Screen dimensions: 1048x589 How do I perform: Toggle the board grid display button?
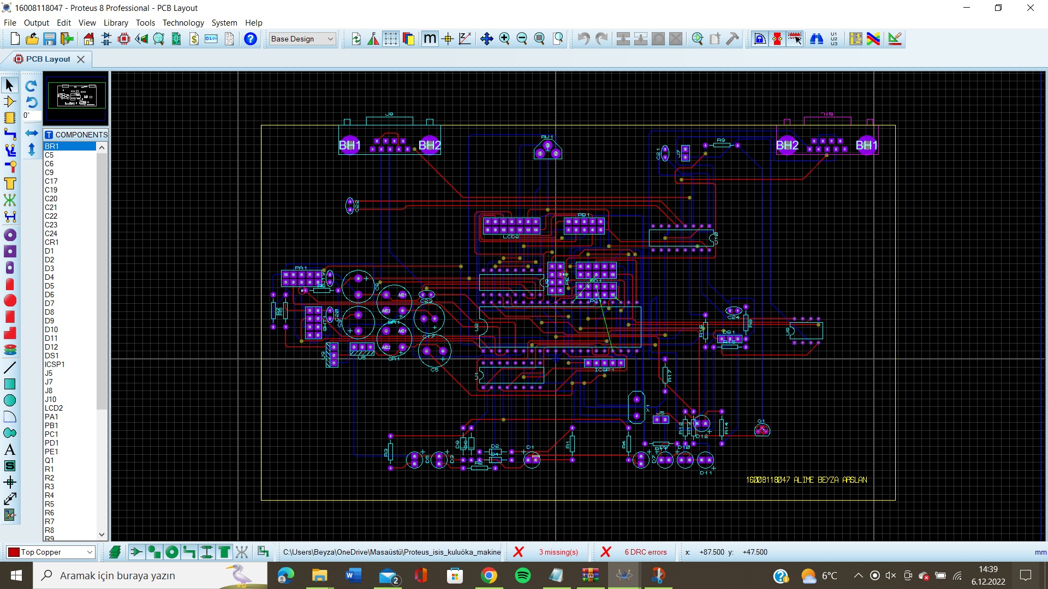(x=390, y=39)
